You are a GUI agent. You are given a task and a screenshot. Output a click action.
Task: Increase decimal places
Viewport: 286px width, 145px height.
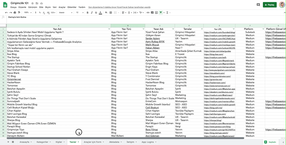tap(48, 12)
